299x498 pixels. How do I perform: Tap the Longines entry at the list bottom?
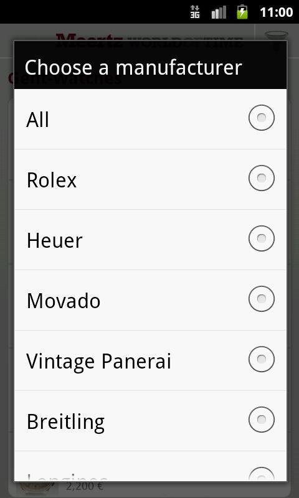coord(150,466)
